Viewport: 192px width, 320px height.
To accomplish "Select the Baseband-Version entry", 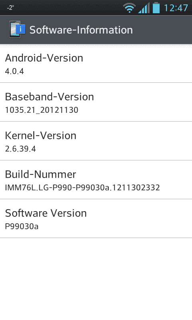I will pos(96,102).
